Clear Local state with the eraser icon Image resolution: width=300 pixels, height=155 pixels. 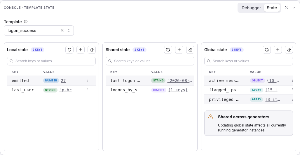point(92,50)
